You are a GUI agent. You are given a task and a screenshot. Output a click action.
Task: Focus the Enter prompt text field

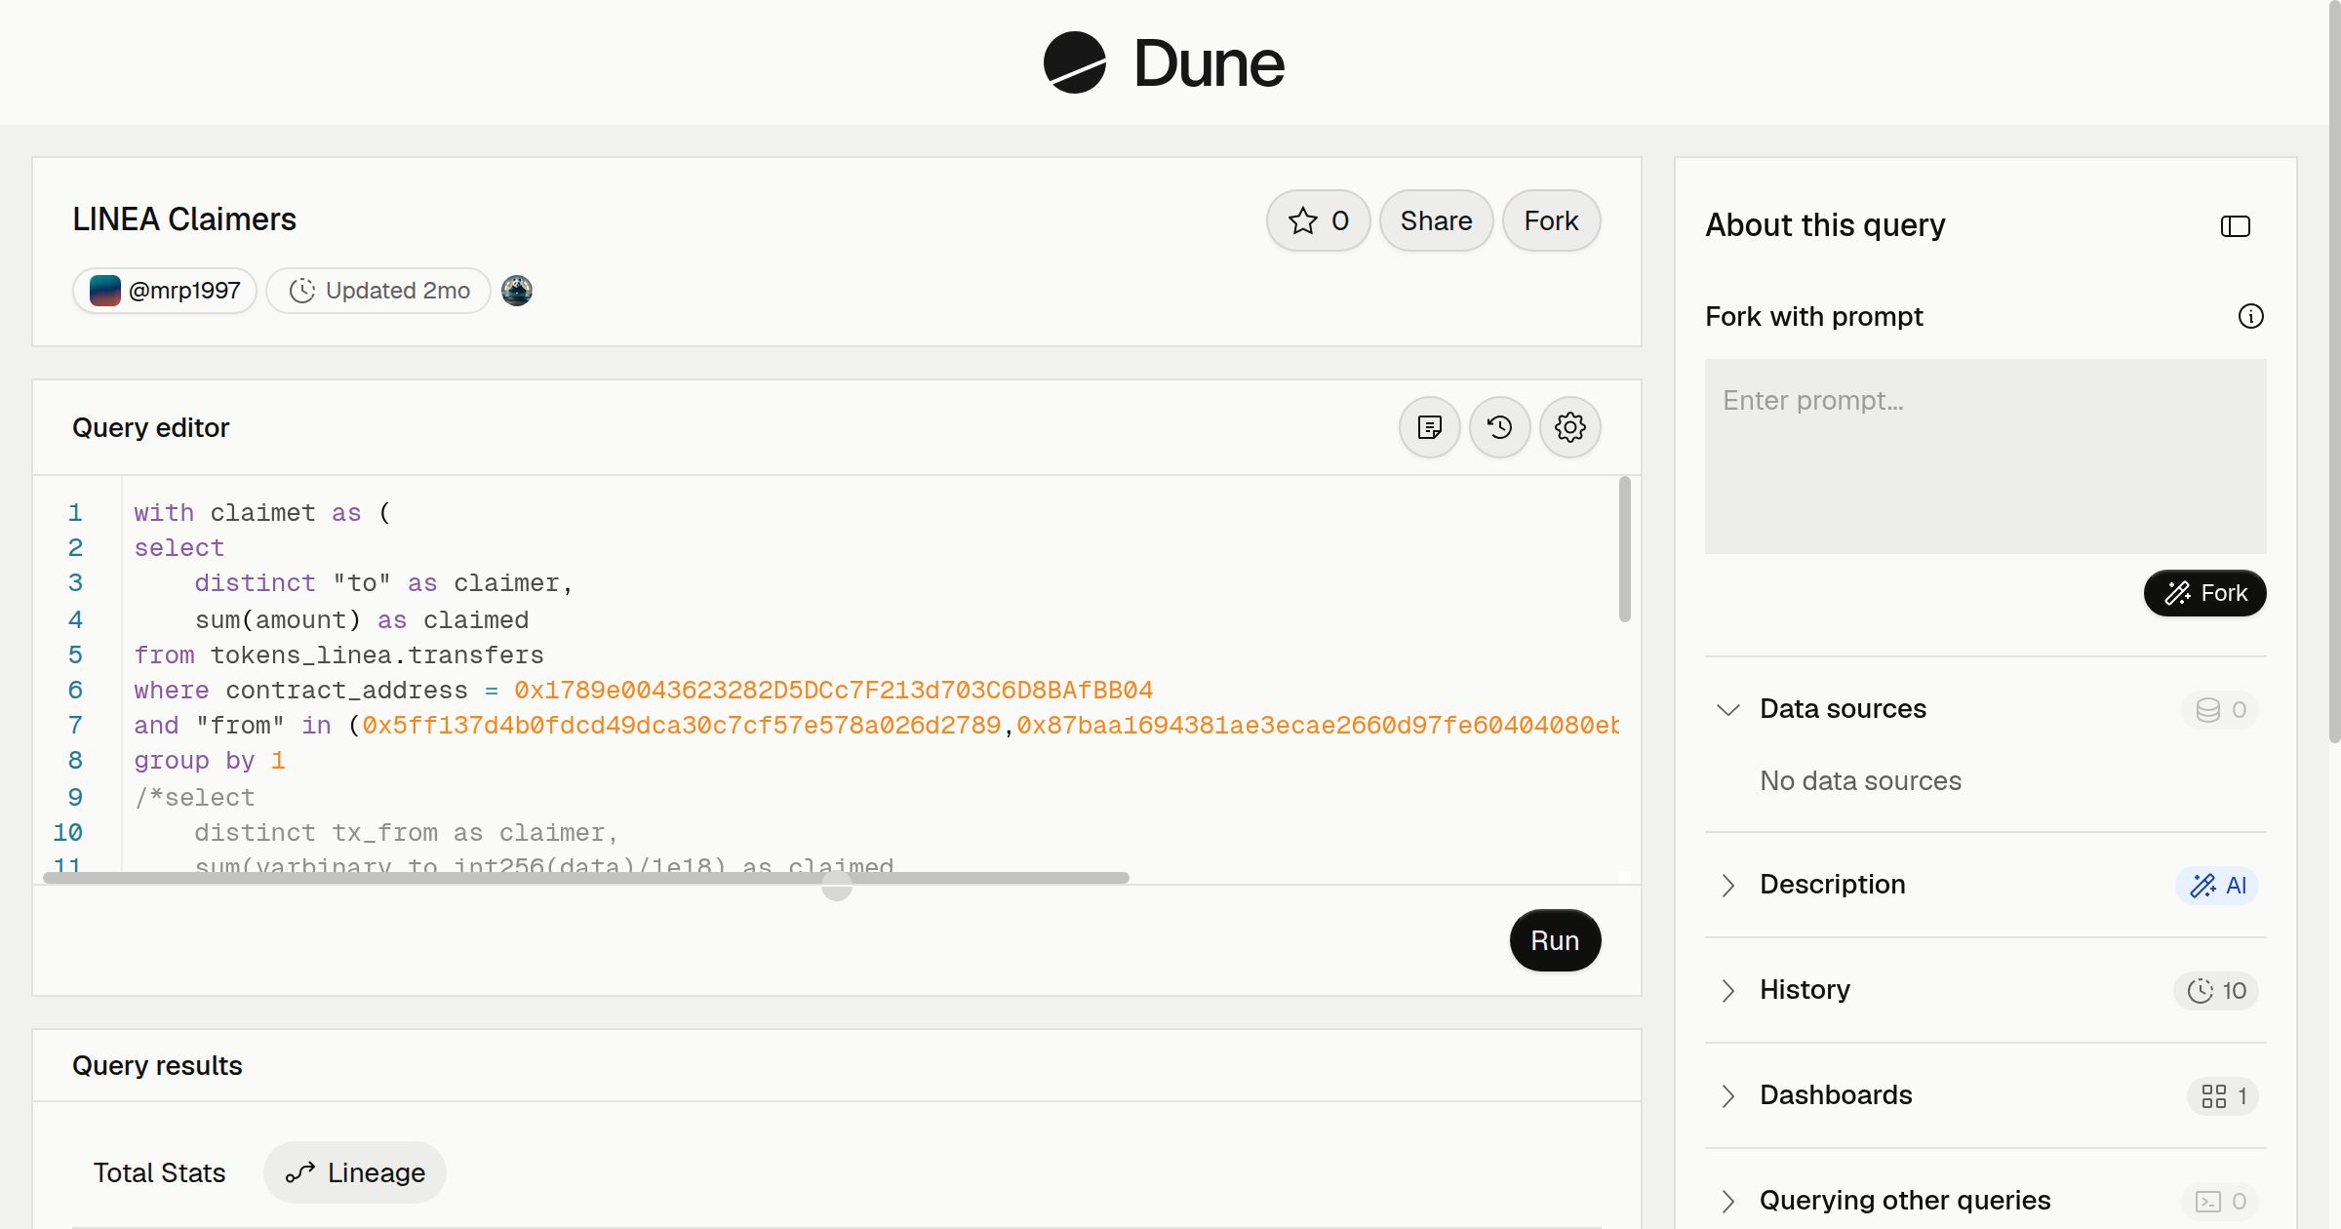(x=1986, y=456)
